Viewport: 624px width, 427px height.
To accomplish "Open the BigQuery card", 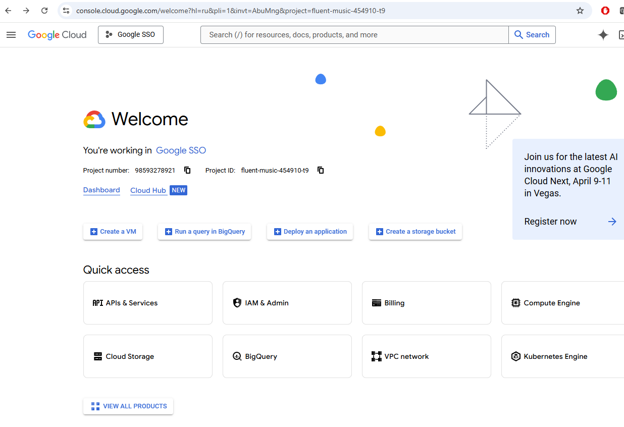I will (x=287, y=356).
